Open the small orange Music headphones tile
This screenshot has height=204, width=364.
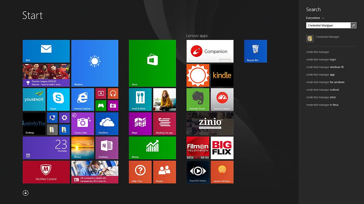pos(113,93)
